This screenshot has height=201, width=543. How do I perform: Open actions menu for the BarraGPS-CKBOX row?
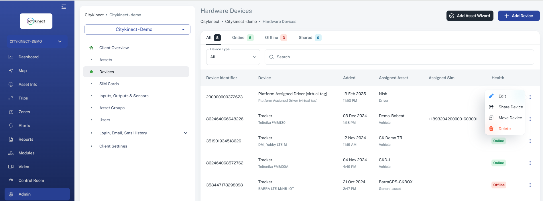click(x=530, y=185)
